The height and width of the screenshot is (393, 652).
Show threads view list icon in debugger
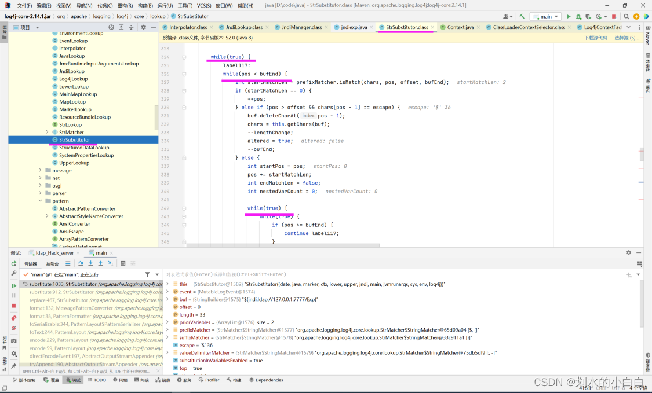pyautogui.click(x=68, y=263)
